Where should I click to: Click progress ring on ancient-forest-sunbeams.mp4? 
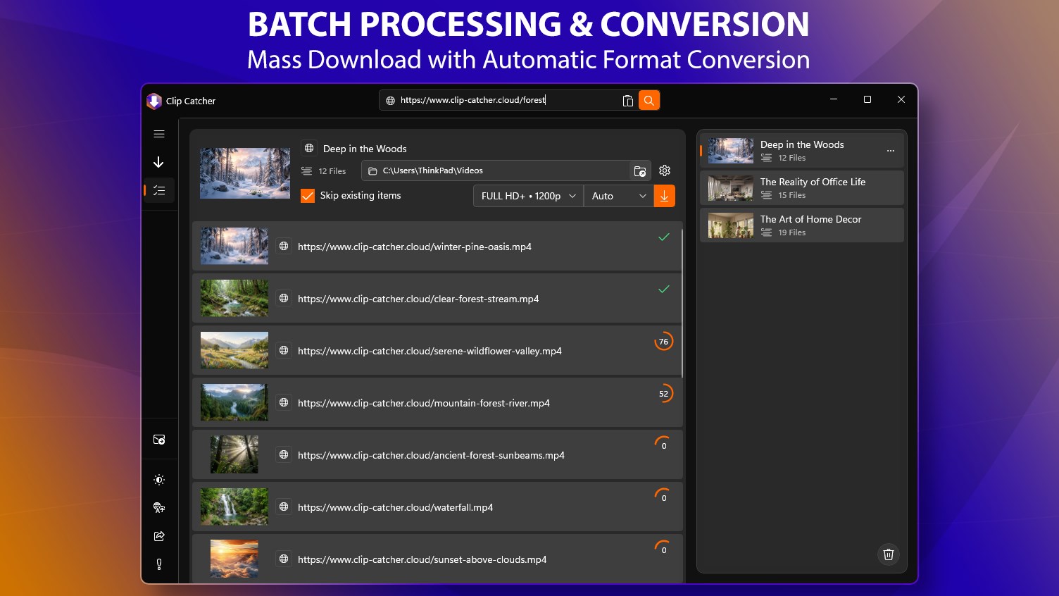tap(663, 444)
